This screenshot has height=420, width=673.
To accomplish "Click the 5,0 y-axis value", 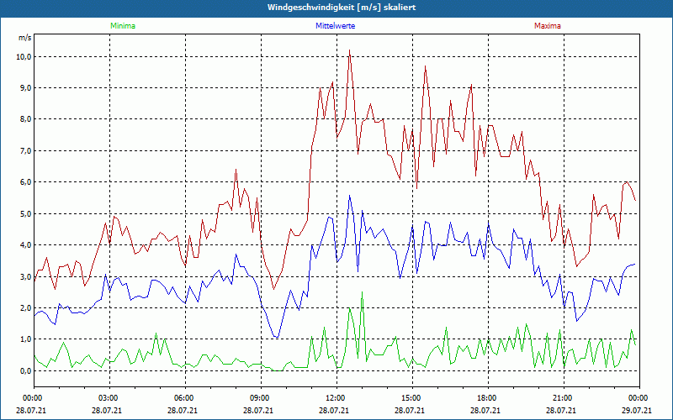I will click(25, 214).
